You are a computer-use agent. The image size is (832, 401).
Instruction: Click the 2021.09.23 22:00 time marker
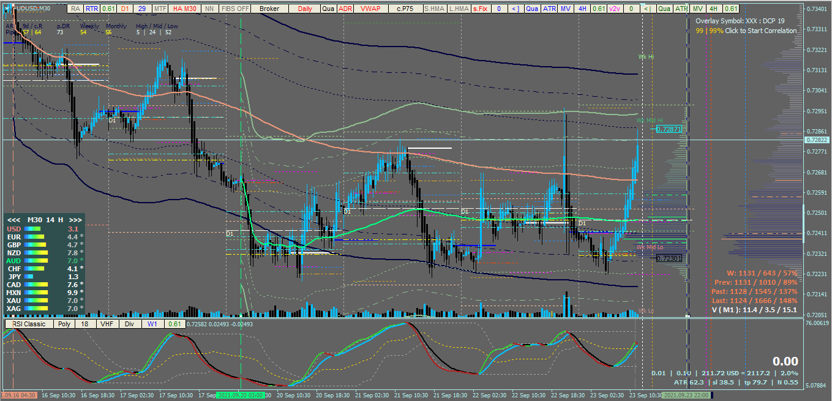pyautogui.click(x=687, y=395)
